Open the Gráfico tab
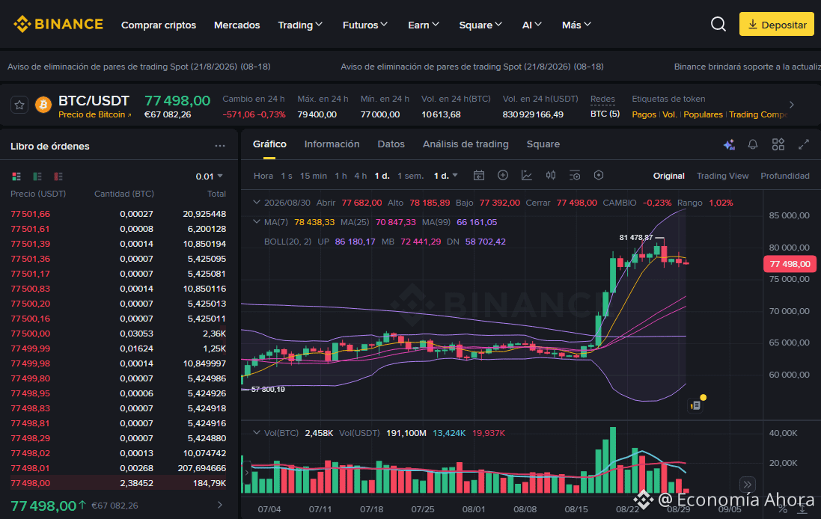Image resolution: width=821 pixels, height=519 pixels. (269, 144)
